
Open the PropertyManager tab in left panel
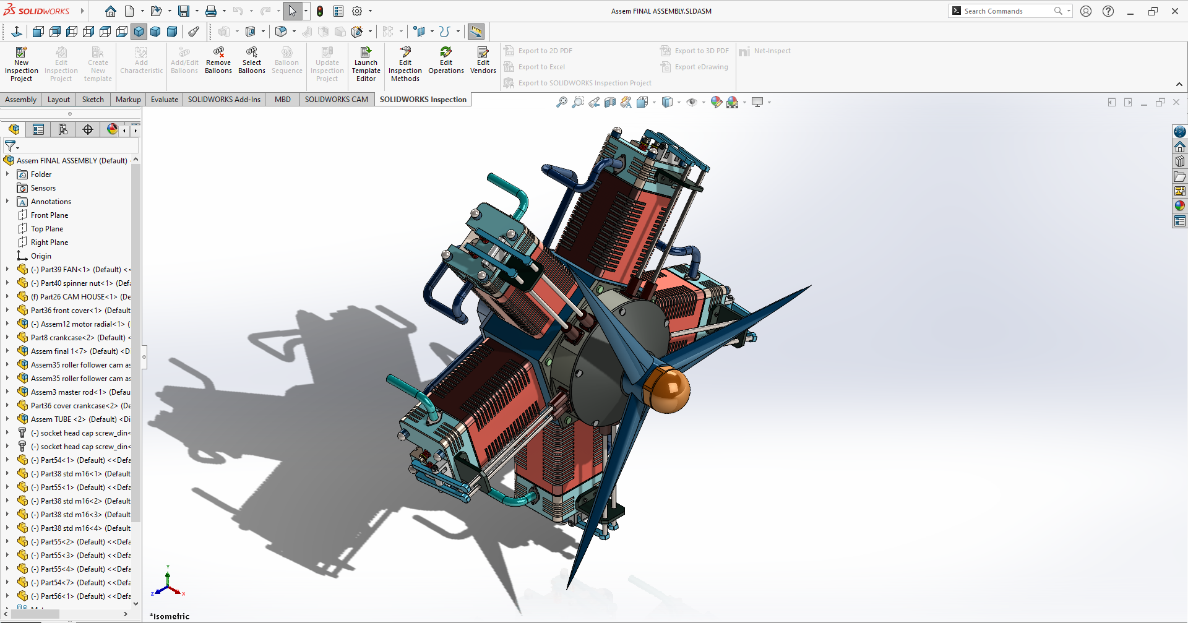point(38,129)
